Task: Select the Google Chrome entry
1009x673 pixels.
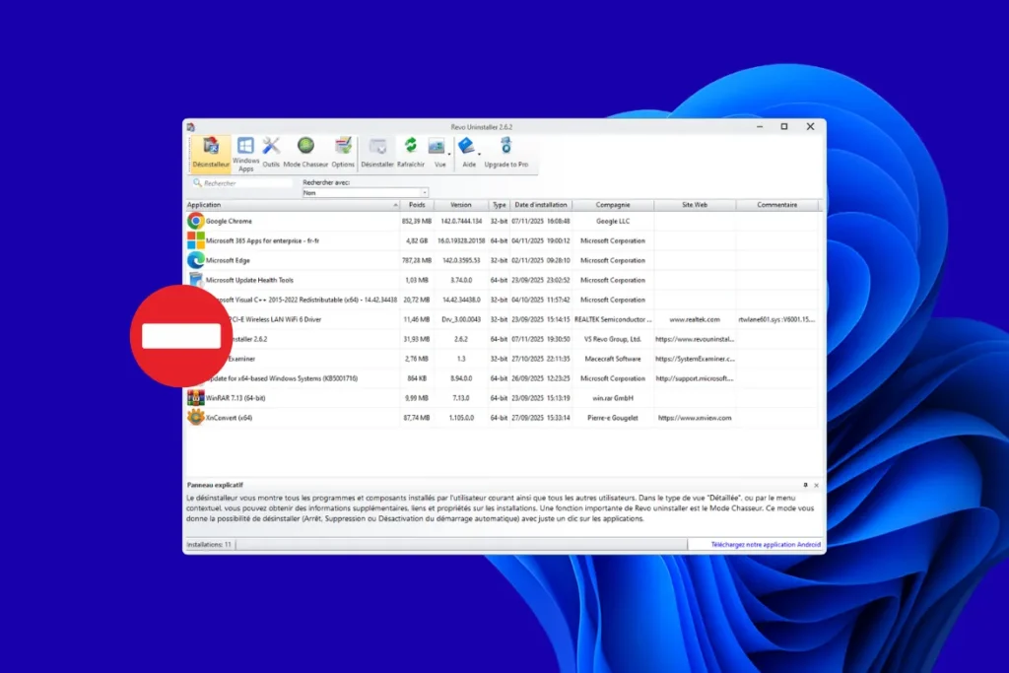Action: (229, 222)
